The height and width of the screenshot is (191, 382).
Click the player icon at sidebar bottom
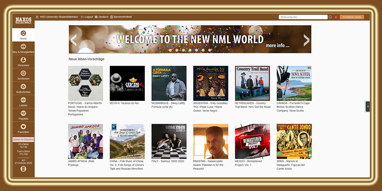pos(23,169)
